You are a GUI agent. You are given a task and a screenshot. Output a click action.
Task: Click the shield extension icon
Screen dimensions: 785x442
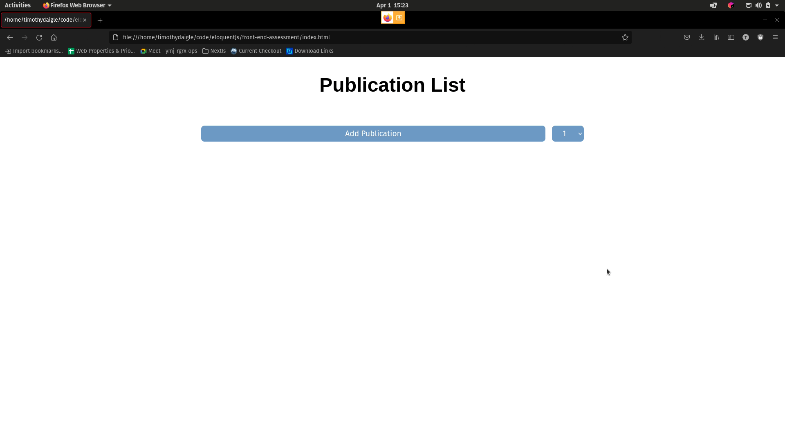[x=760, y=37]
